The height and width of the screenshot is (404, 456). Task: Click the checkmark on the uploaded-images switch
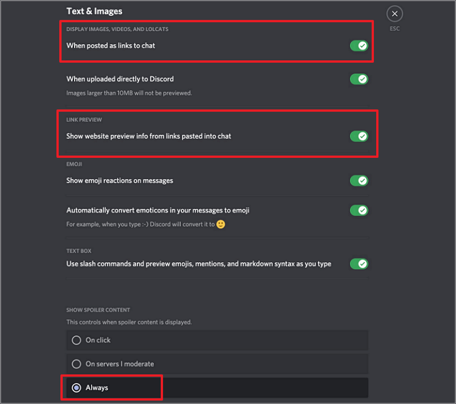pyautogui.click(x=362, y=79)
